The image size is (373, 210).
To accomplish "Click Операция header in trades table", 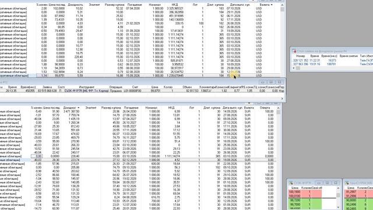I will click(x=115, y=87).
